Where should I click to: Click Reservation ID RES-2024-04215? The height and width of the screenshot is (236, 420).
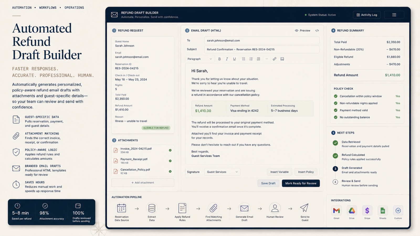click(127, 68)
